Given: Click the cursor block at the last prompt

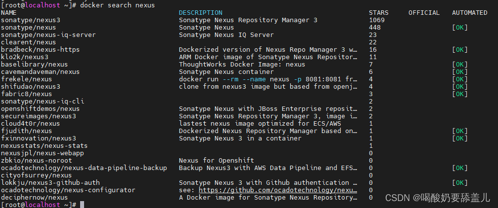Looking at the screenshot, I should [82, 205].
